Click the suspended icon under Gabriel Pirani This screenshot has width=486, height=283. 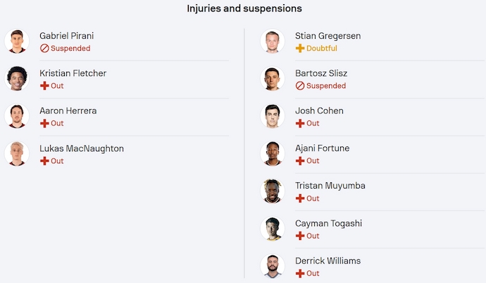pyautogui.click(x=44, y=49)
